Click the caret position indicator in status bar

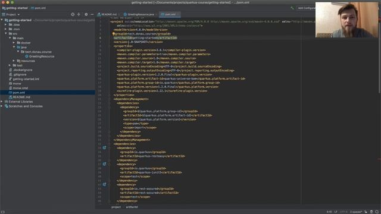(x=329, y=212)
